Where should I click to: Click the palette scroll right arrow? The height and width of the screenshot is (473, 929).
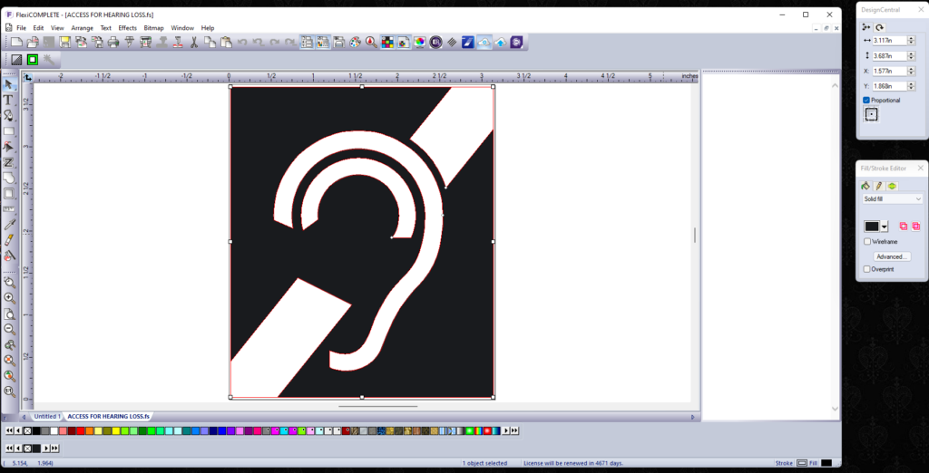[x=506, y=430]
